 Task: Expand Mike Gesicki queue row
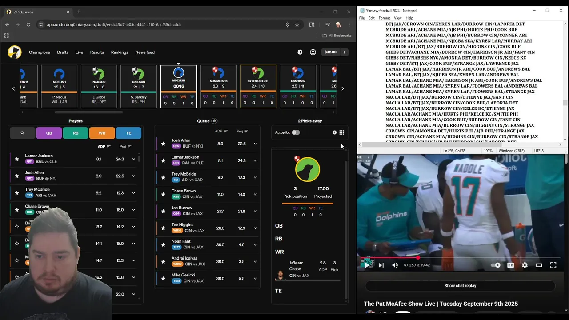click(x=255, y=279)
